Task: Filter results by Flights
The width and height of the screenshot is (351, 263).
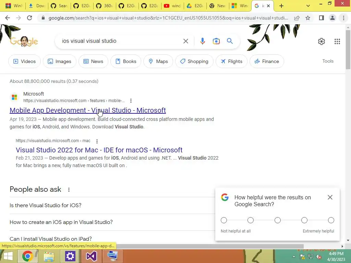Action: point(231,61)
